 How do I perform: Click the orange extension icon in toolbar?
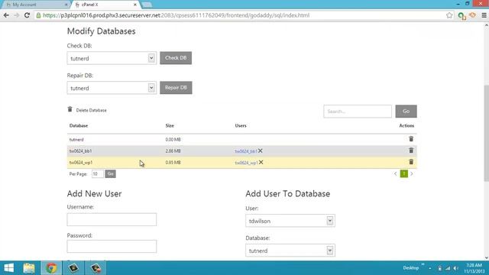pyautogui.click(x=472, y=15)
